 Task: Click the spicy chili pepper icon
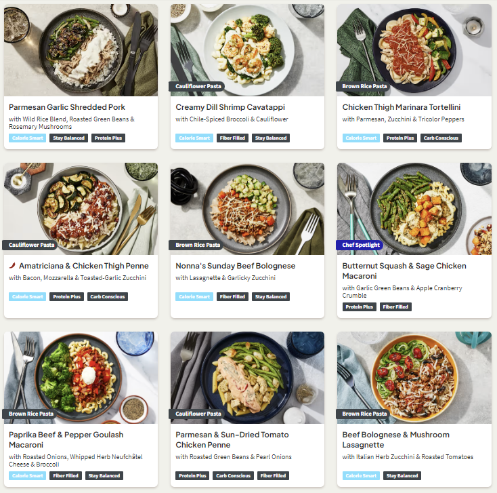pos(12,265)
